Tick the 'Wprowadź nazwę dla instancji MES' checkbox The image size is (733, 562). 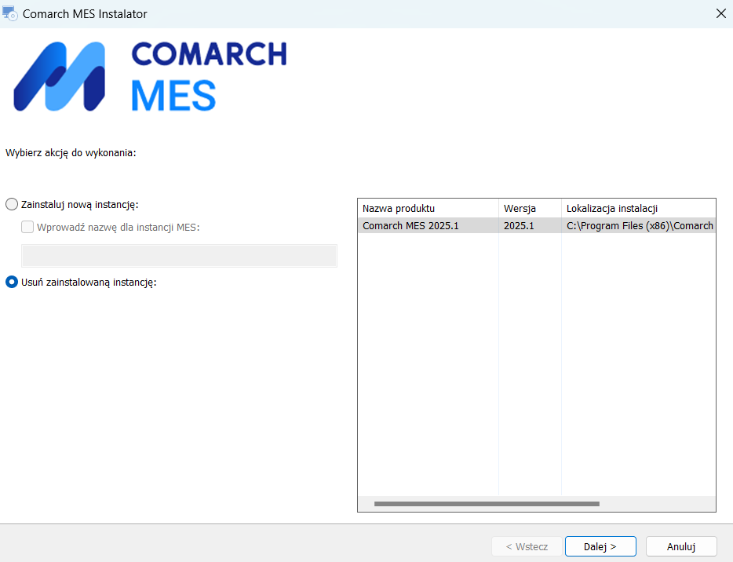[27, 228]
